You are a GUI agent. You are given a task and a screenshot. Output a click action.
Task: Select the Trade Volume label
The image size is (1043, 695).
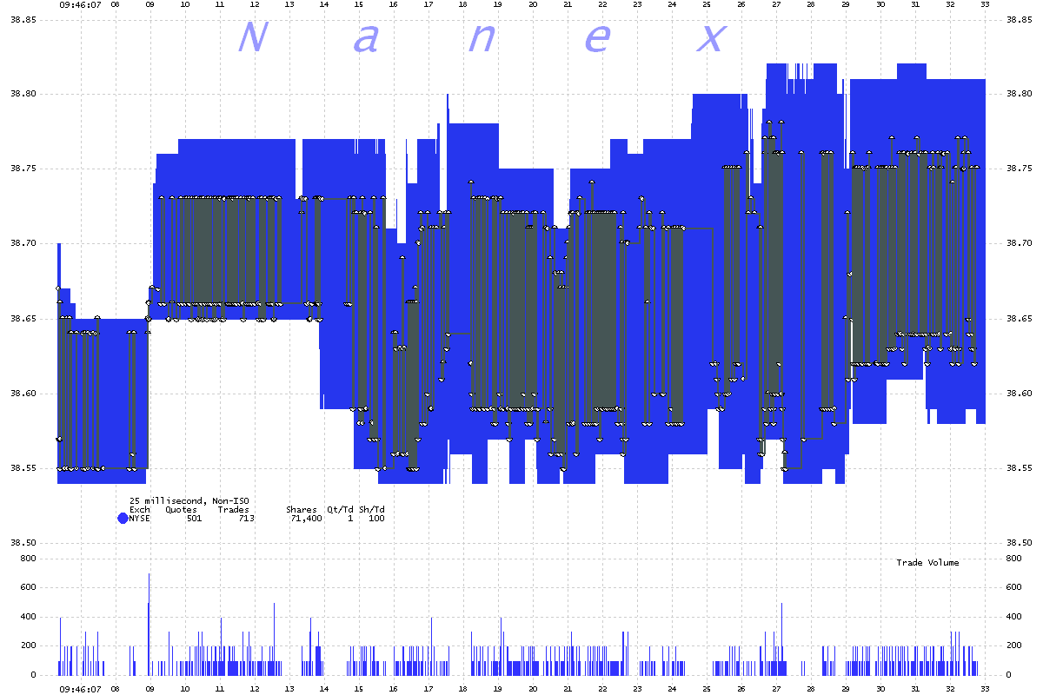point(927,562)
